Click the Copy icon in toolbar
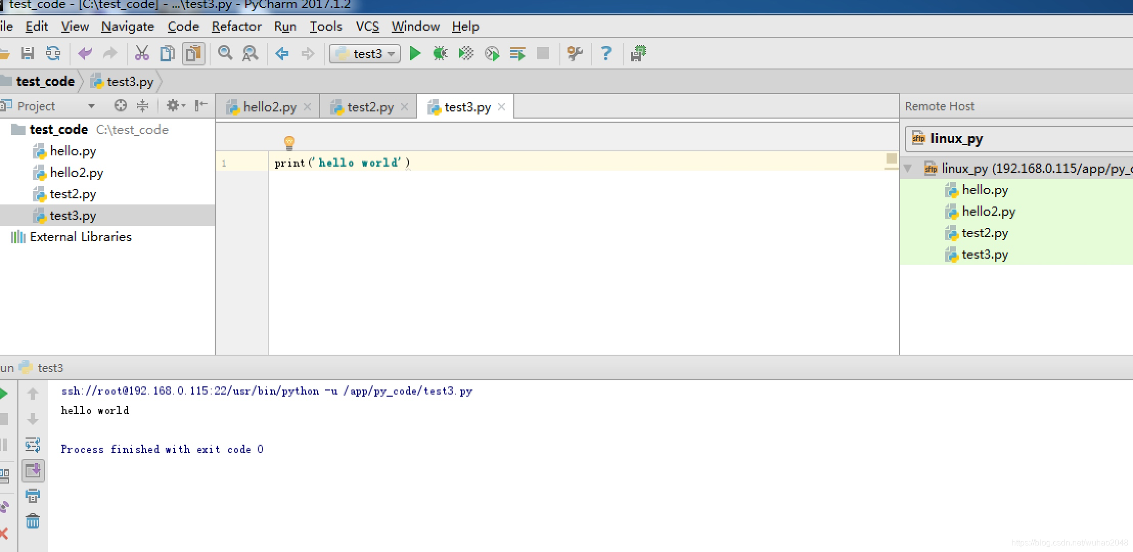Image resolution: width=1133 pixels, height=552 pixels. coord(167,53)
